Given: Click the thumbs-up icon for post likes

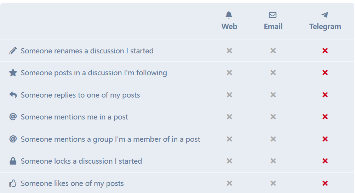Looking at the screenshot, I should pyautogui.click(x=13, y=183).
